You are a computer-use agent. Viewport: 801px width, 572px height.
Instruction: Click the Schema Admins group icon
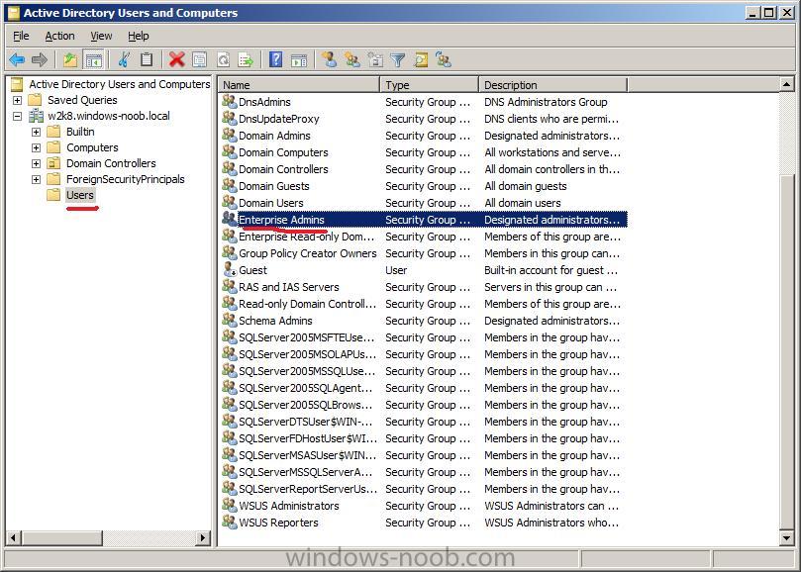230,321
